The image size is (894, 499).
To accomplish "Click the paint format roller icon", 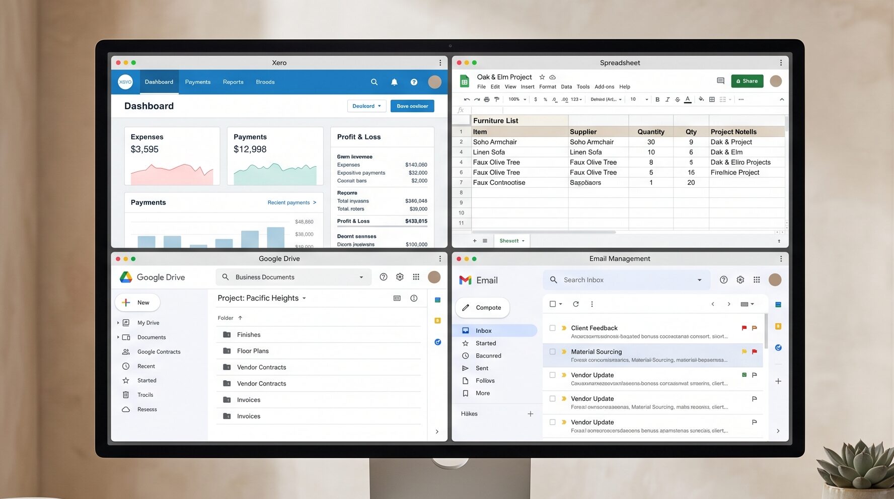I will [x=496, y=100].
